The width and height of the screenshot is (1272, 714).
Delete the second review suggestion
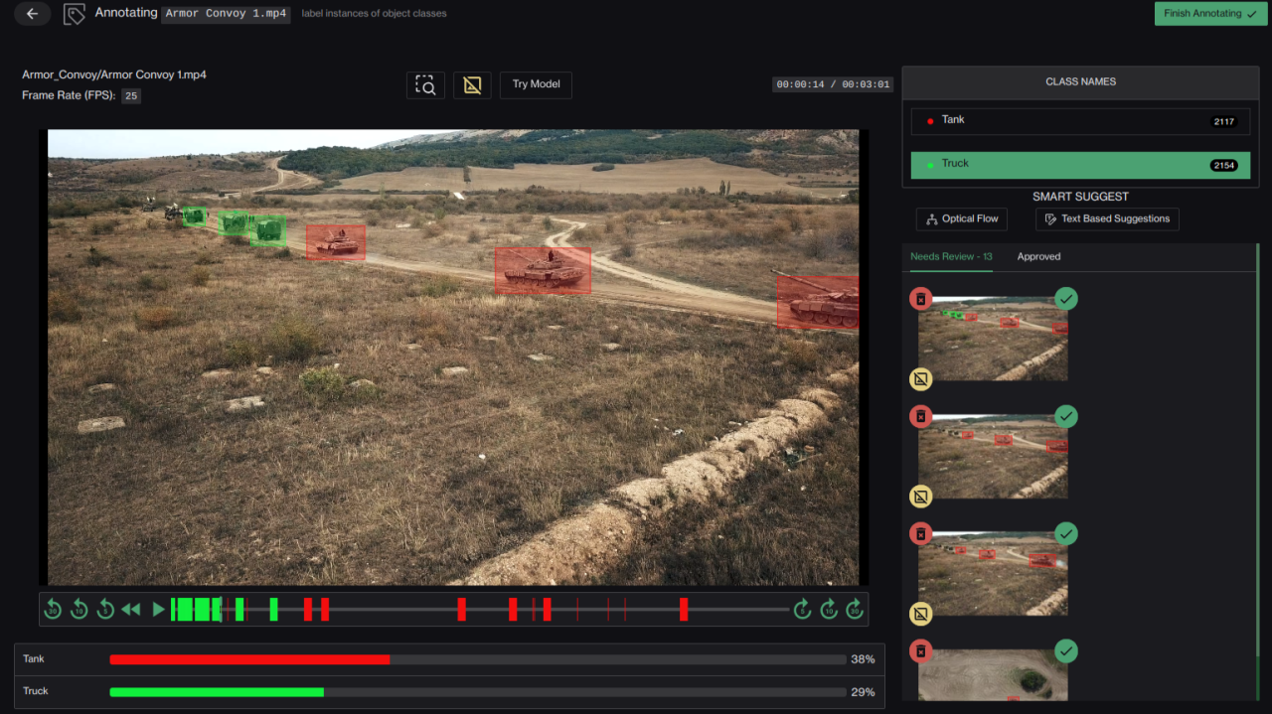[x=921, y=416]
